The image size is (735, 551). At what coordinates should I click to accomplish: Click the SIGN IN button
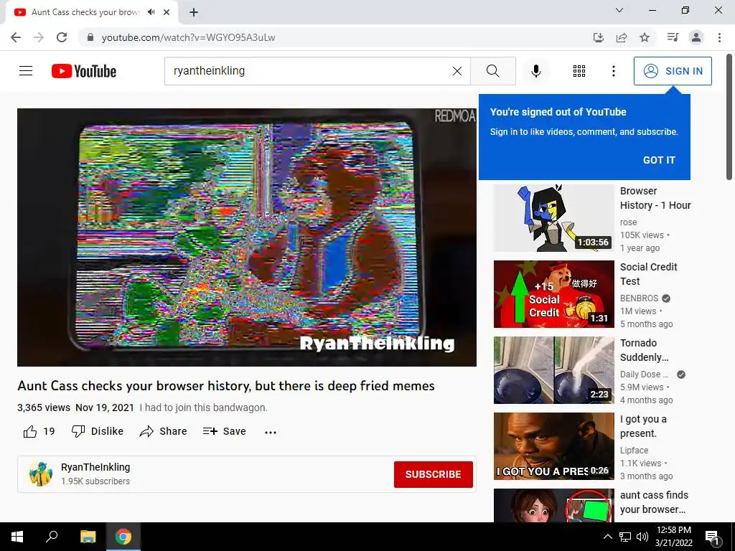[x=673, y=71]
